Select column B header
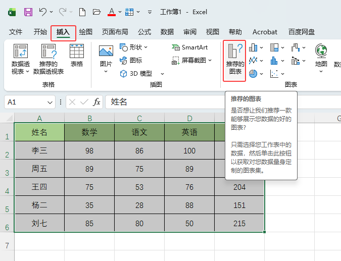The image size is (341, 261). tap(89, 118)
